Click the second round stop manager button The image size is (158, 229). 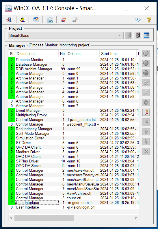pos(146,63)
